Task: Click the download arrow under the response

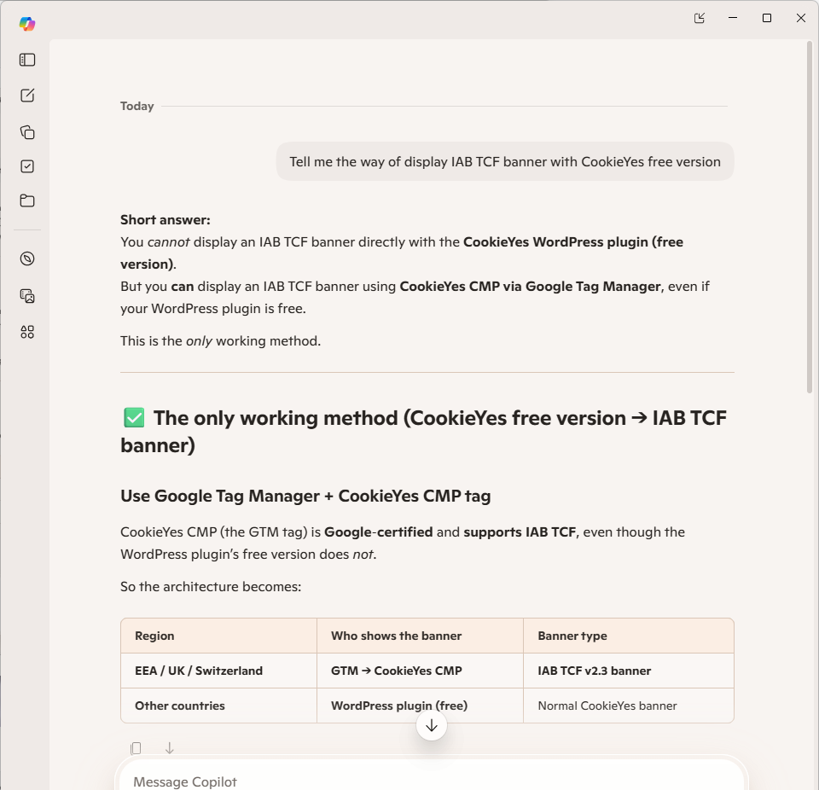Action: click(169, 748)
